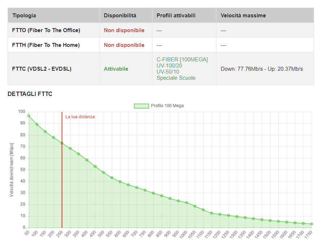Image resolution: width=318 pixels, height=246 pixels.
Task: Click the Disponibilità column header
Action: (126, 16)
